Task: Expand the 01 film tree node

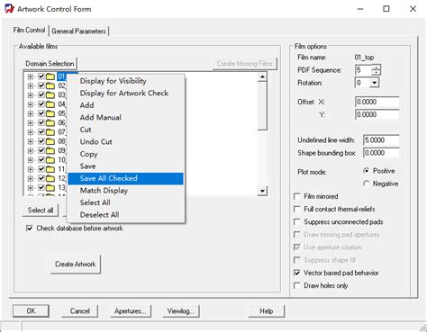Action: pos(31,76)
